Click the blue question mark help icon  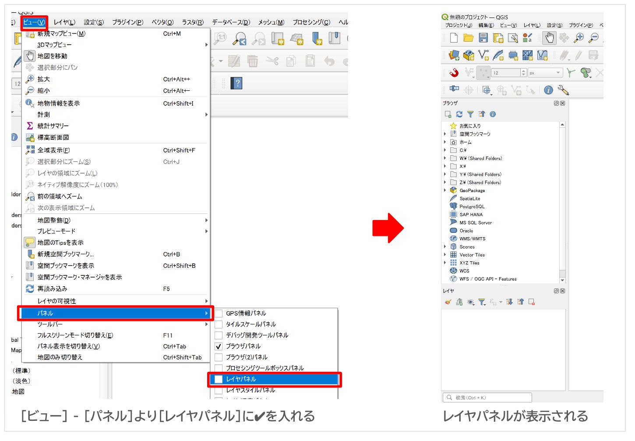point(237,83)
